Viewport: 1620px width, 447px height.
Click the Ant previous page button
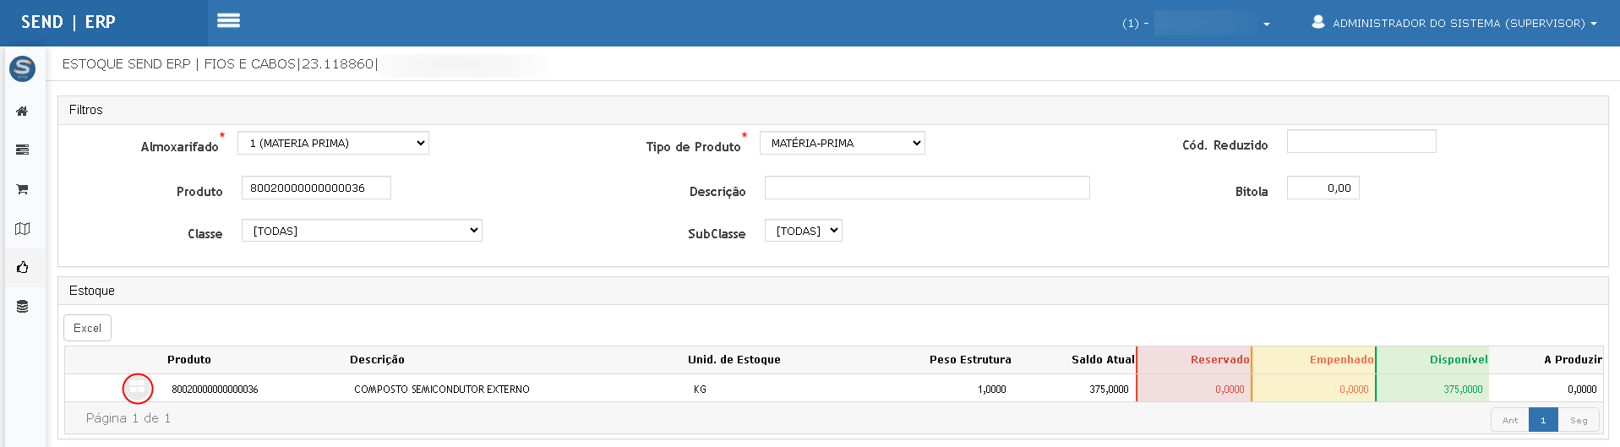coord(1509,420)
